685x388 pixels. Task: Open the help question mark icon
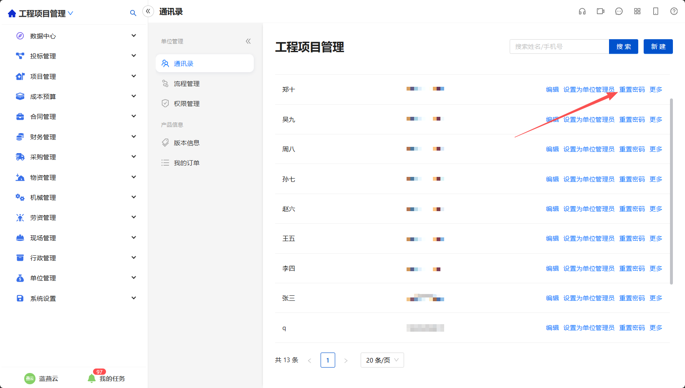[674, 11]
